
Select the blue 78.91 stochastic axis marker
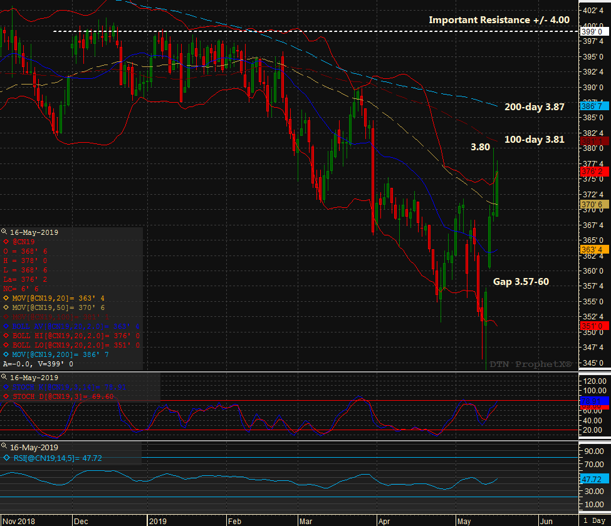click(594, 401)
